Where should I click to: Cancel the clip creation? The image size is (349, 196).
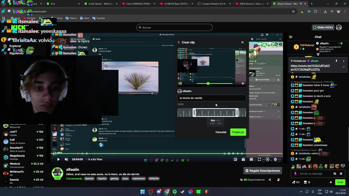221,132
